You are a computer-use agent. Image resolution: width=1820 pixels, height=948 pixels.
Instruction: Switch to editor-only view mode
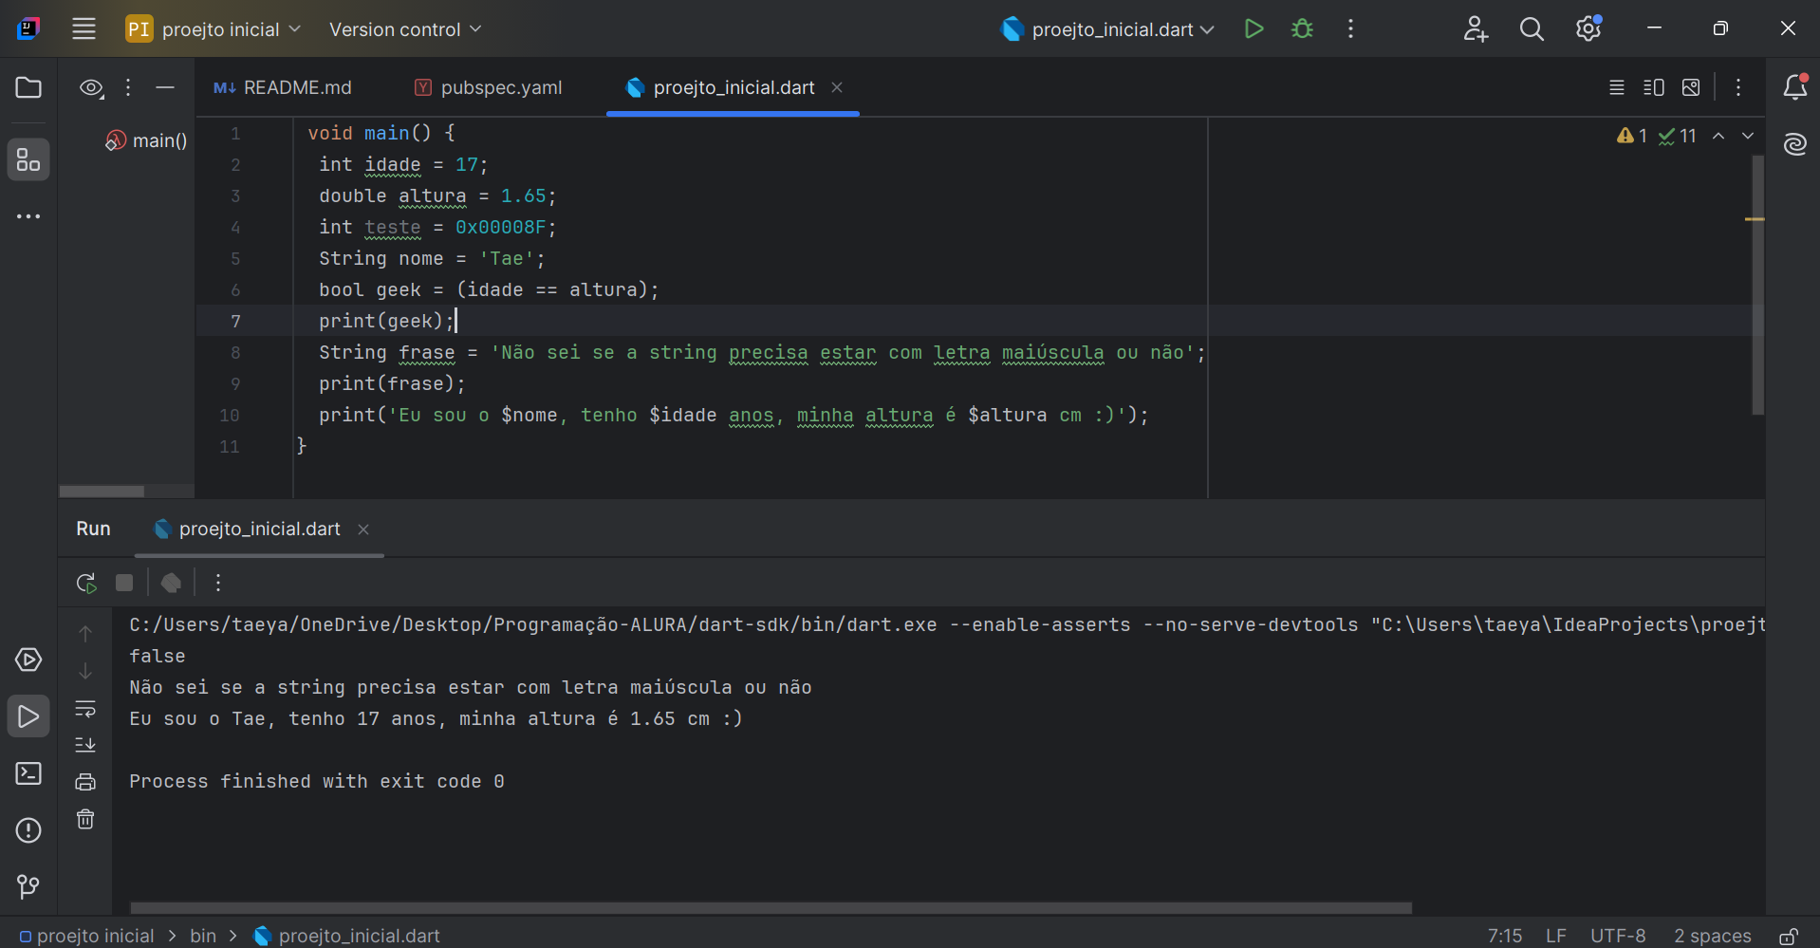point(1617,87)
